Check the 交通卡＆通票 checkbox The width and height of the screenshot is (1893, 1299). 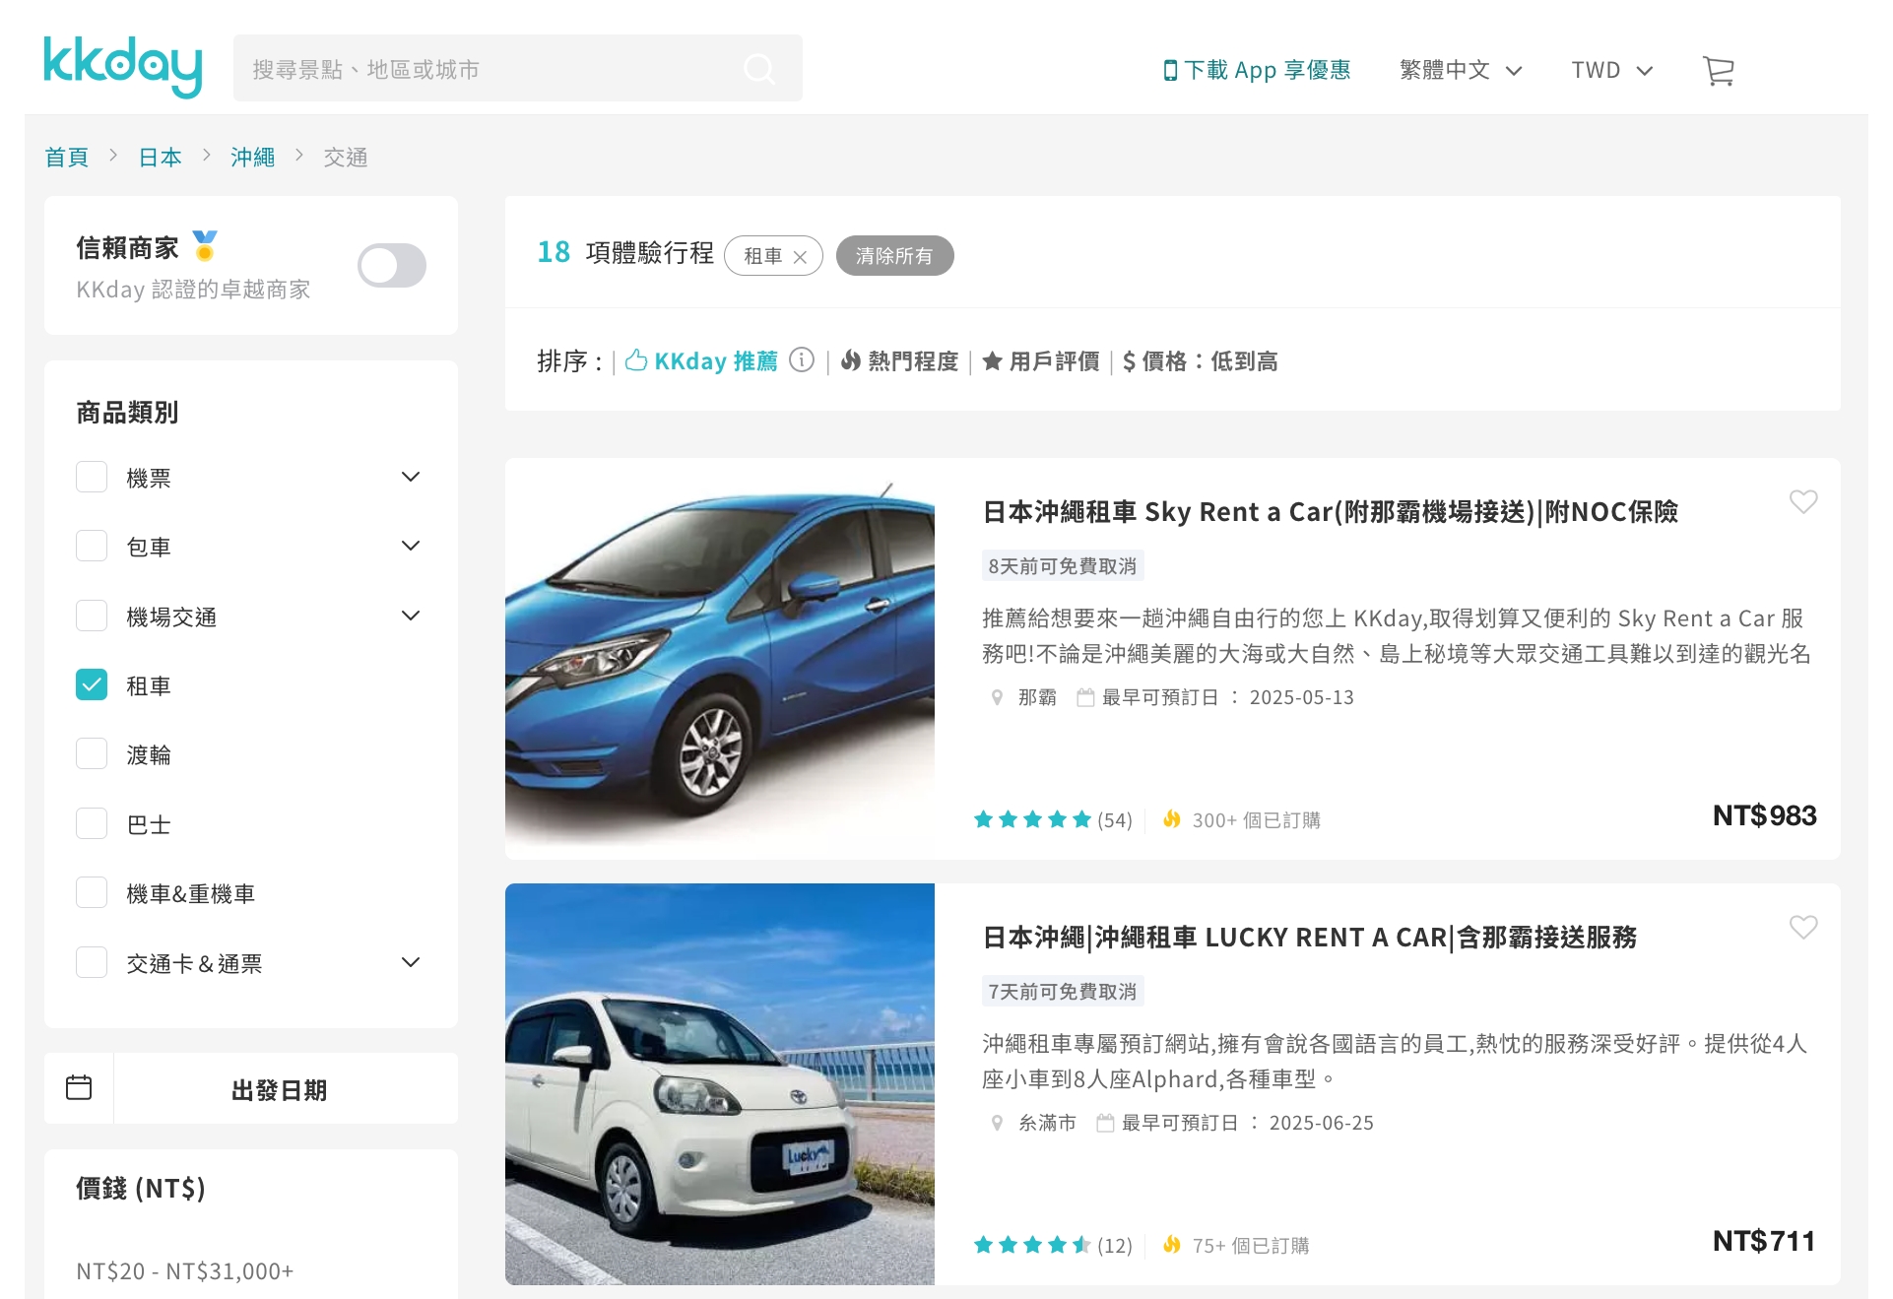click(x=92, y=963)
